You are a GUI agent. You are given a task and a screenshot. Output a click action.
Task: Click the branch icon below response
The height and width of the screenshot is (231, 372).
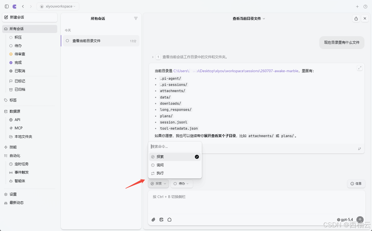coord(360,149)
